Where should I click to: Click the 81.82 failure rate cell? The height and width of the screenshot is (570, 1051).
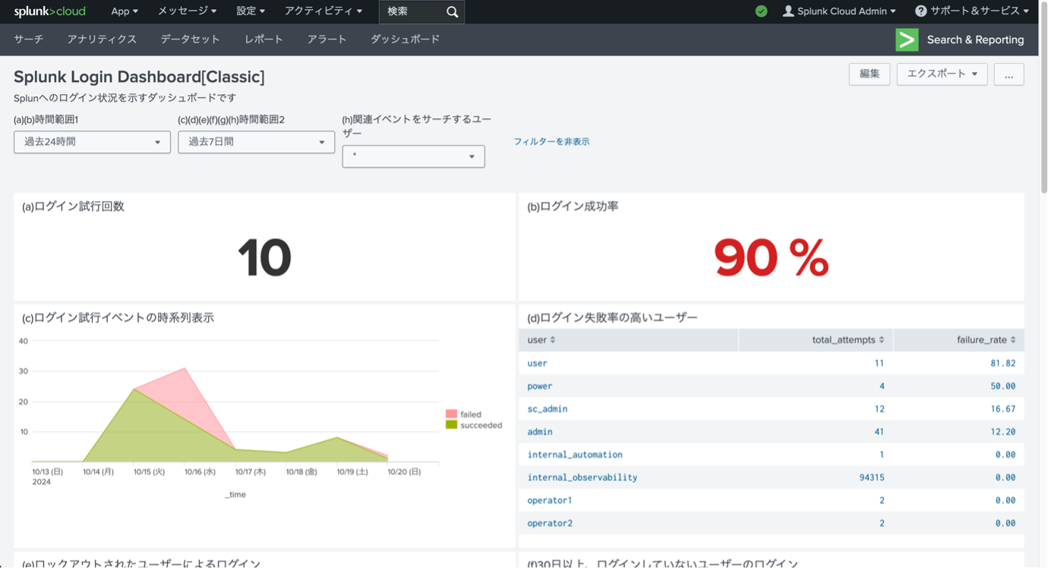coord(1002,364)
